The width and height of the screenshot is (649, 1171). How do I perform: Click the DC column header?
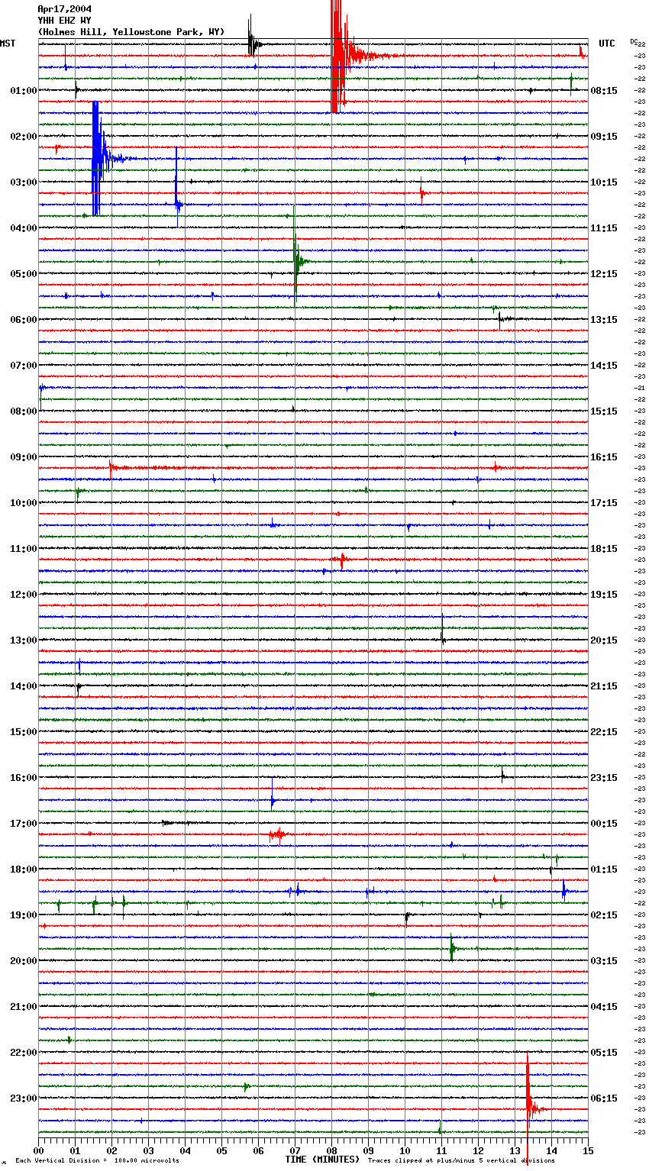tap(634, 41)
